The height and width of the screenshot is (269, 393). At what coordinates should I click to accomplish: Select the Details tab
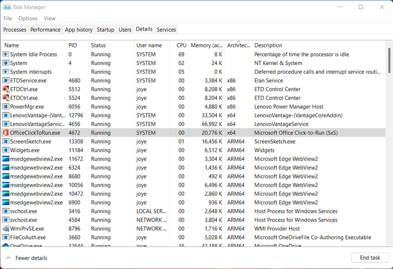144,29
